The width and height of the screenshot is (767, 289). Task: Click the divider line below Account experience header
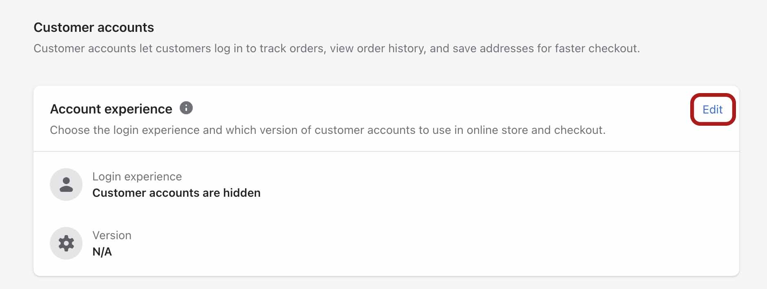click(x=386, y=151)
